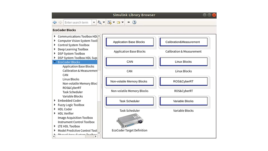Click the open folder icon
This screenshot has width=268, height=151.
[x=118, y=22]
